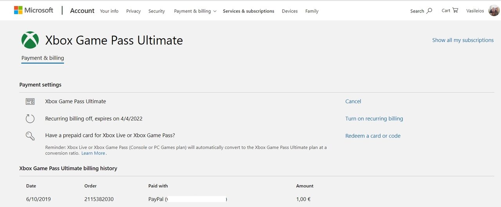Open the Security page
Screen dimensions: 501x207
tap(157, 11)
